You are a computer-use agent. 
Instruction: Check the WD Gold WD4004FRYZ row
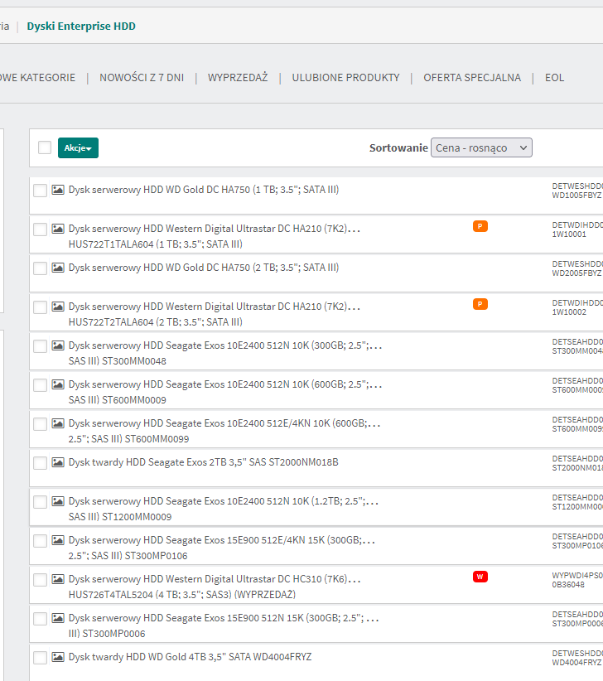tap(41, 657)
